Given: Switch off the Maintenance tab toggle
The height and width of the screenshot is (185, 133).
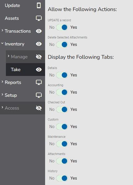Looking at the screenshot, I should pyautogui.click(x=62, y=144).
